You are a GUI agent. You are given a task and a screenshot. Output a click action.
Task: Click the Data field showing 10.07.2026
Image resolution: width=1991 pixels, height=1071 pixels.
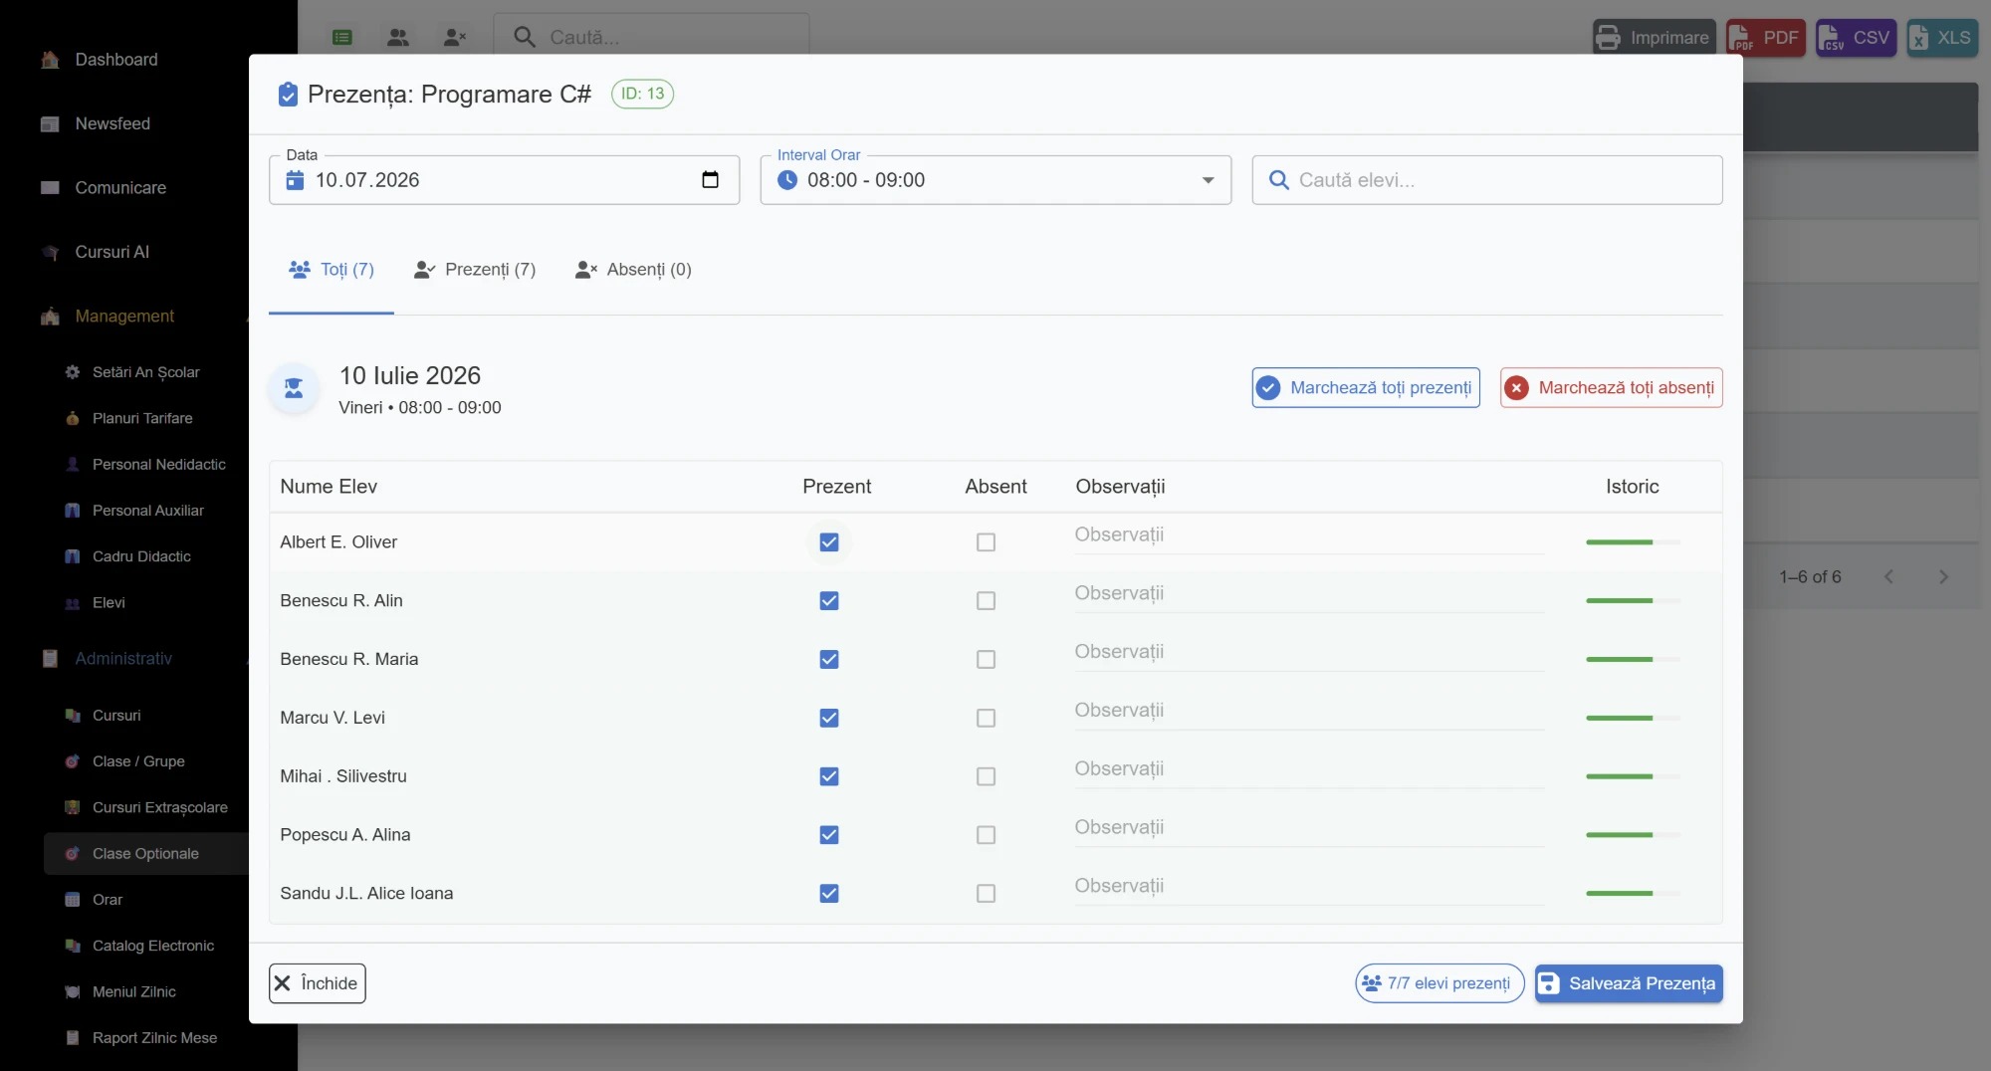(x=504, y=180)
